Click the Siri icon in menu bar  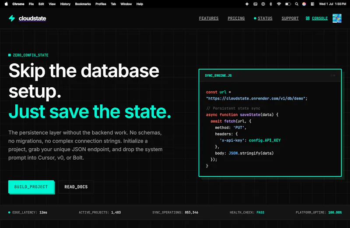click(x=304, y=4)
